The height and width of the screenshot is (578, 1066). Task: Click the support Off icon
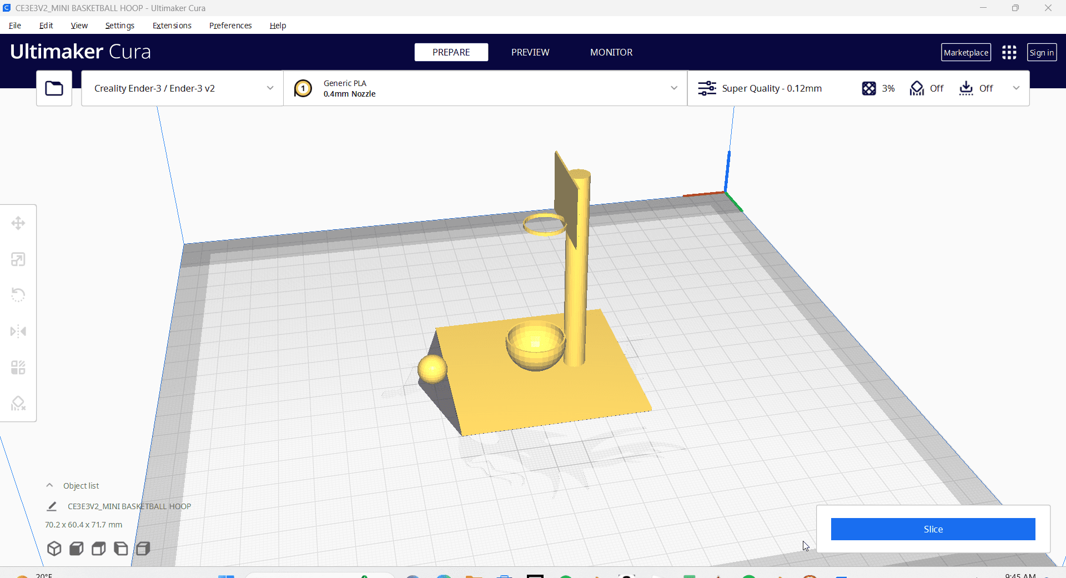tap(917, 88)
